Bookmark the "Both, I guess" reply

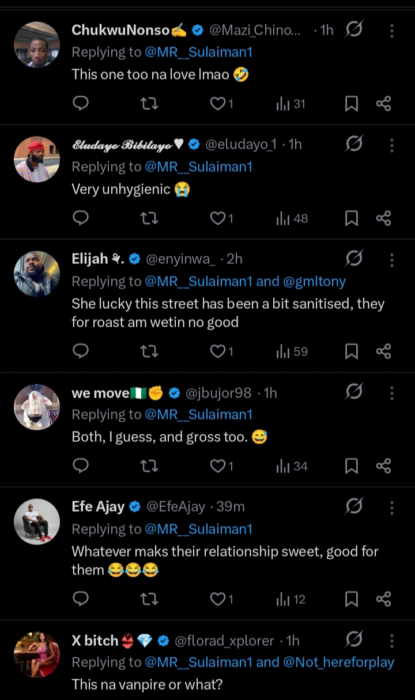tap(351, 466)
